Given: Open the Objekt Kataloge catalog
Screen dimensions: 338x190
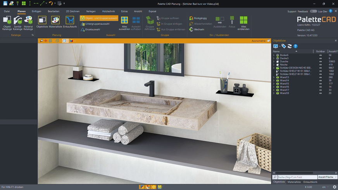Looking at the screenshot, I should click(7, 23).
